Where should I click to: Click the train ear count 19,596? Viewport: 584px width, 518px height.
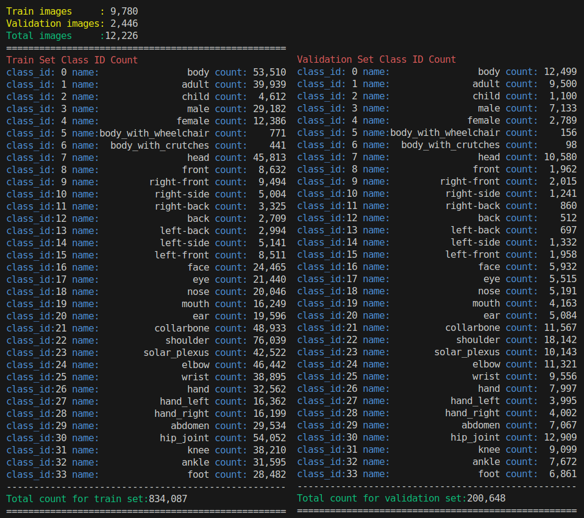coord(269,316)
